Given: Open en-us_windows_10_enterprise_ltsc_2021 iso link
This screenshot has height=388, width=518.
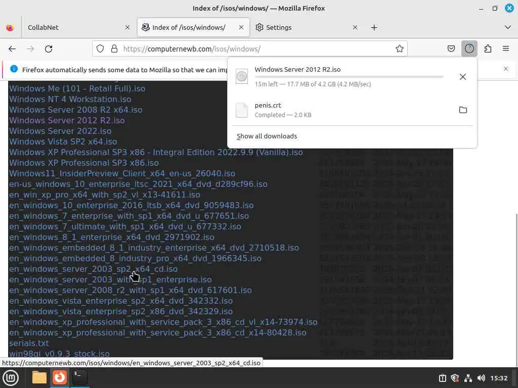Looking at the screenshot, I should [138, 184].
